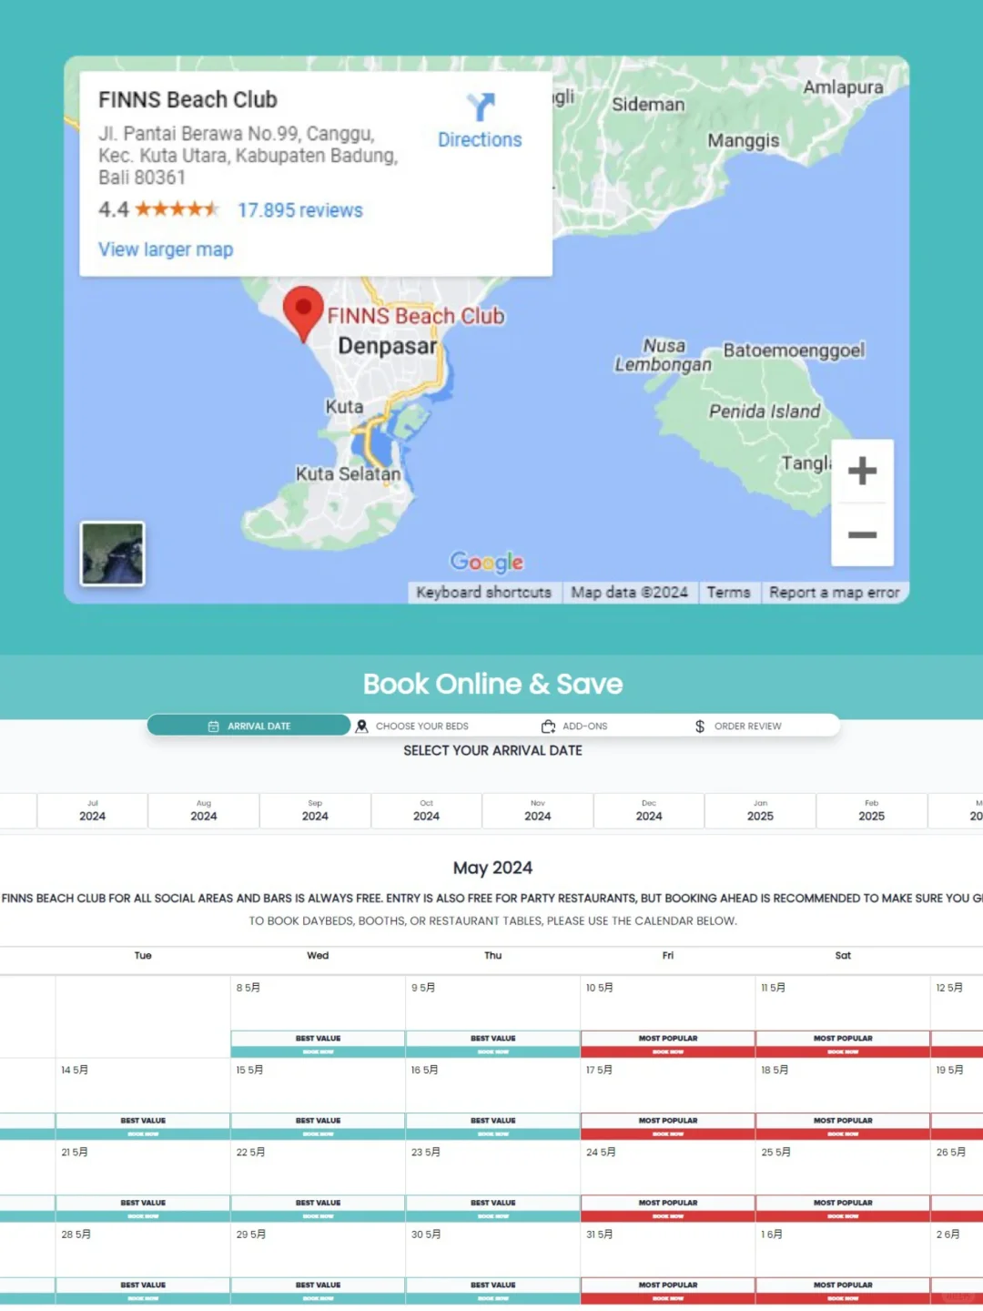Click the Amlapura label on the map
Viewport: 983px width, 1311px height.
coord(843,87)
